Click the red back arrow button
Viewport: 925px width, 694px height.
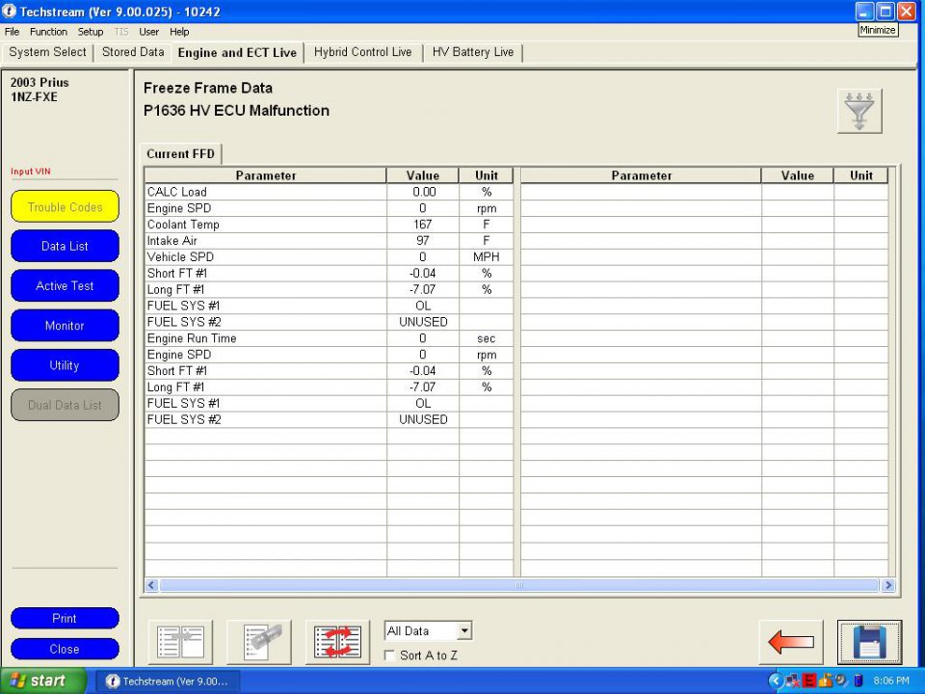click(791, 642)
